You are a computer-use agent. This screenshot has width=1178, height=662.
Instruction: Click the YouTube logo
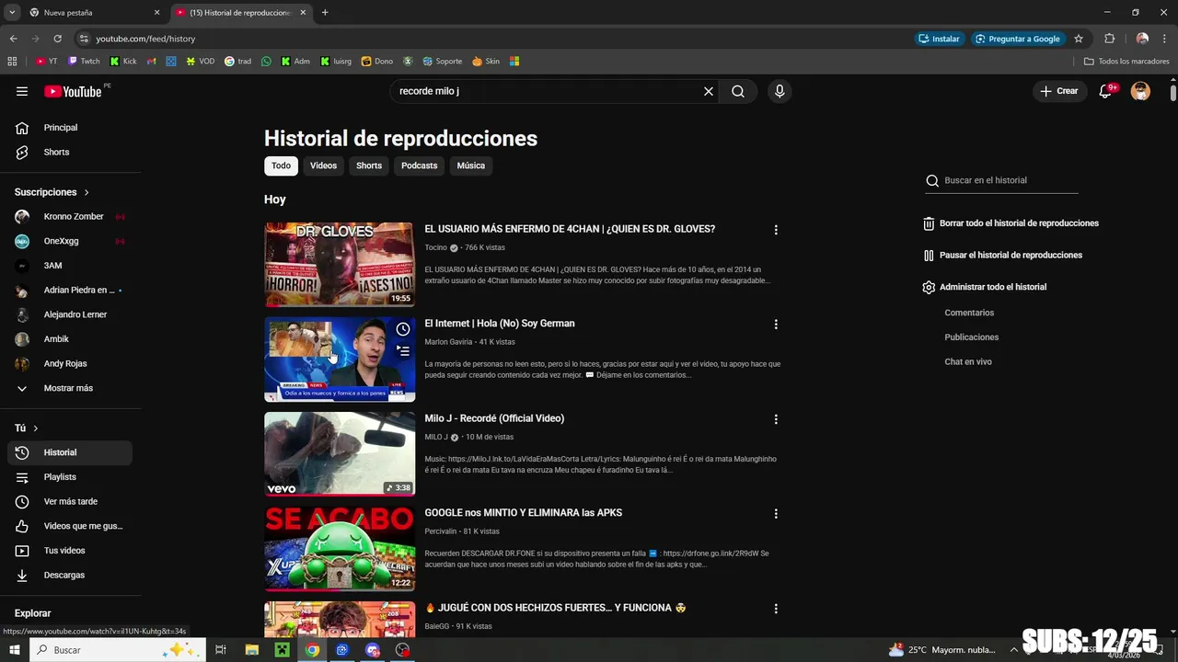point(73,91)
